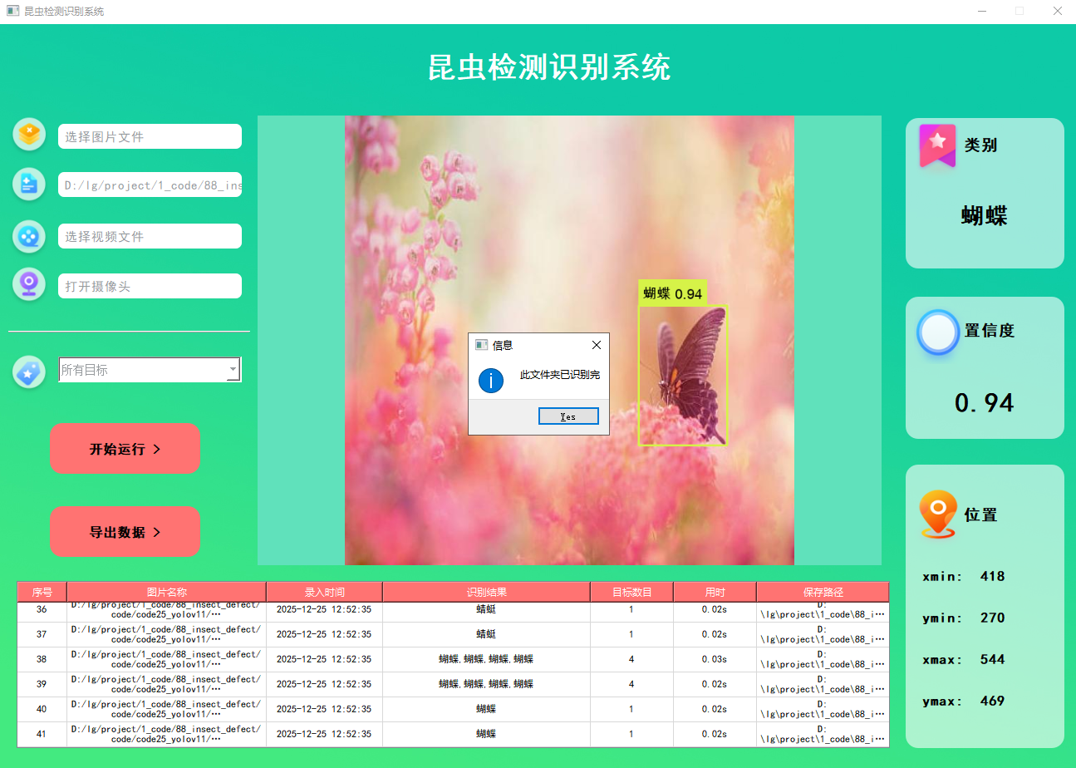Open the 所有目标 target dropdown
This screenshot has height=768, width=1076.
(x=150, y=370)
